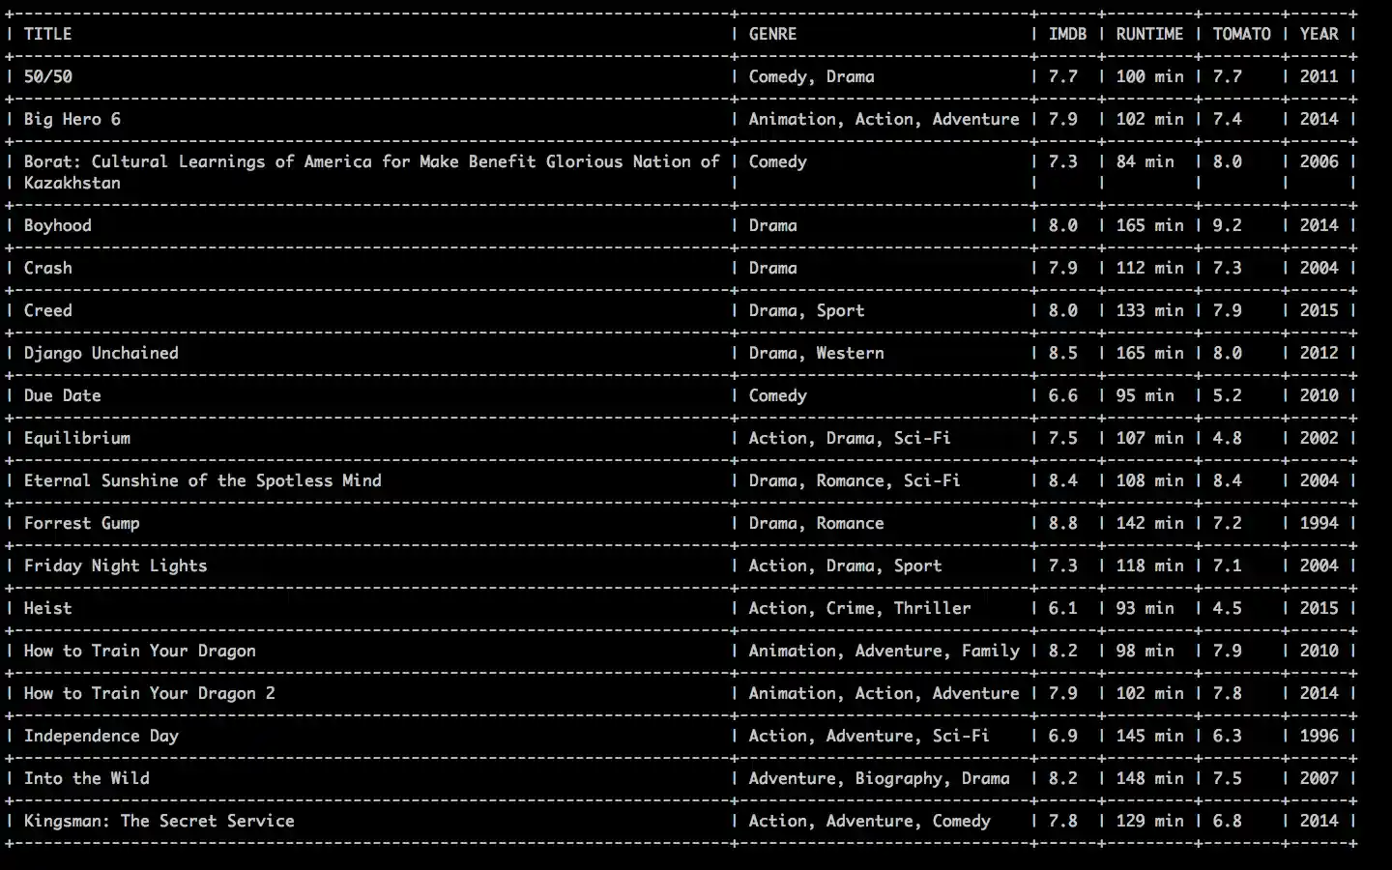This screenshot has height=870, width=1392.
Task: Click the GENRE column header
Action: point(772,34)
